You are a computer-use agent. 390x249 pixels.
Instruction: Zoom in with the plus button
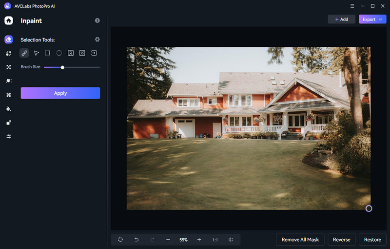(x=199, y=240)
